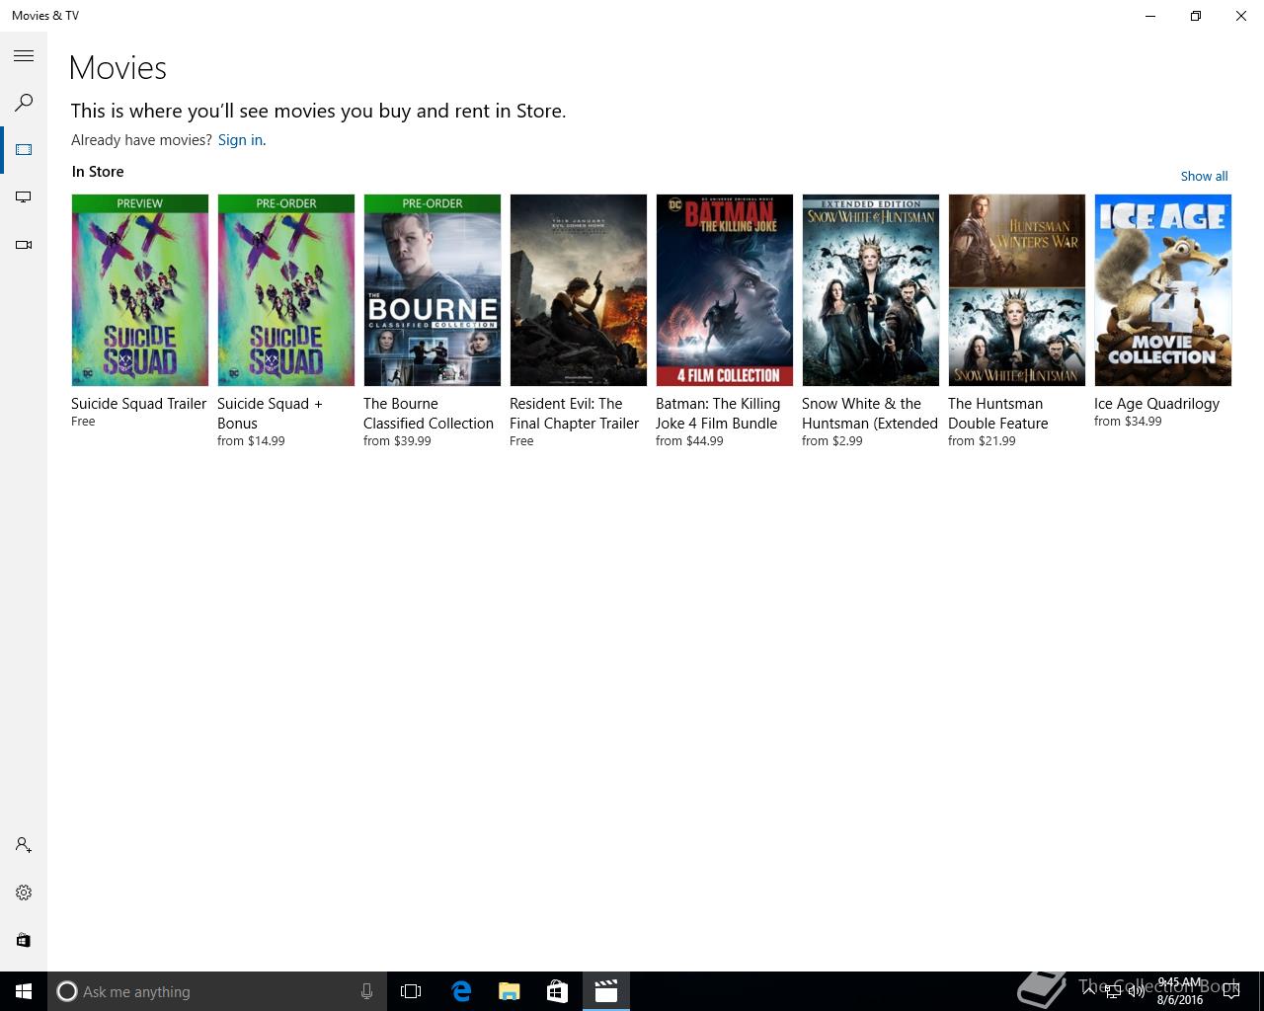Click the 'Suicide Squad Trailer' title text

click(139, 404)
